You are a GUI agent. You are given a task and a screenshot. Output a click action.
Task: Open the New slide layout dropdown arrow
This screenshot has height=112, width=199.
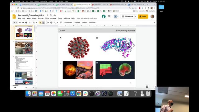pyautogui.click(x=17, y=23)
